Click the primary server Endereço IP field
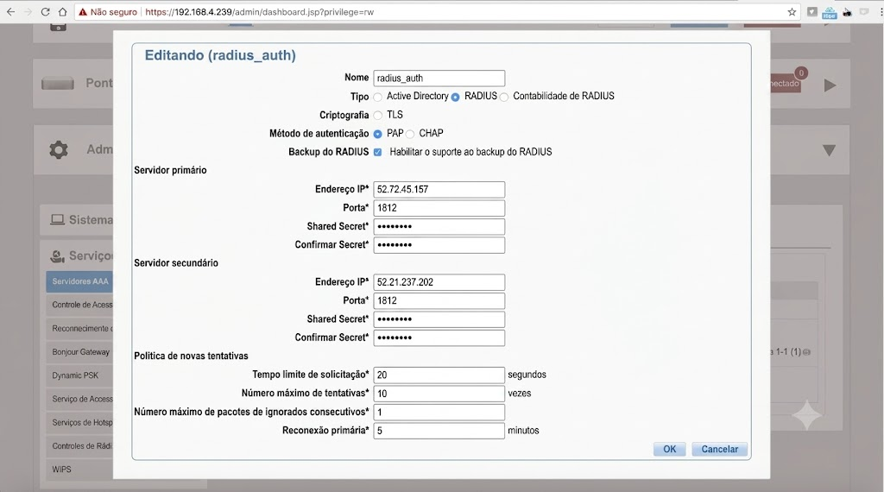 pyautogui.click(x=439, y=189)
